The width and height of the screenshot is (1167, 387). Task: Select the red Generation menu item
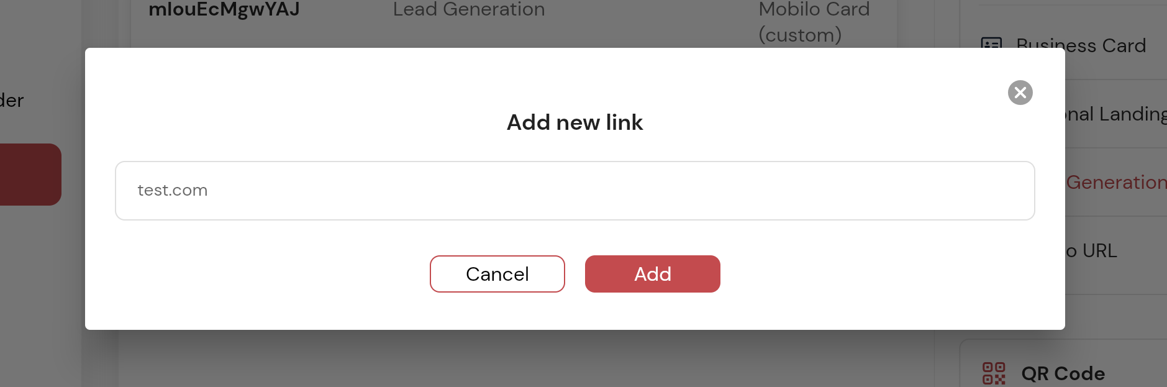1116,182
